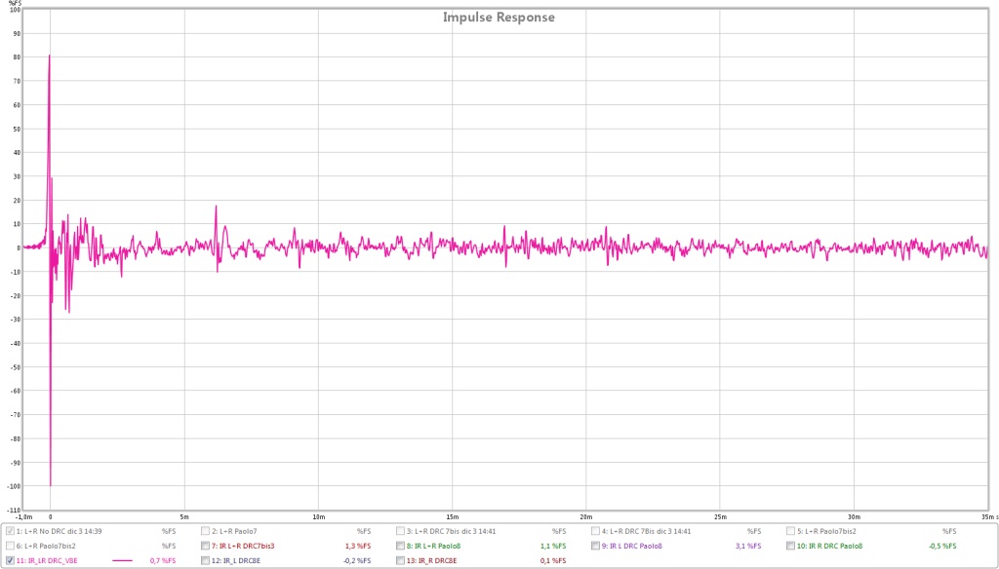Select the label "3: L+R DRC 7bis dic 3 14:41"
Viewport: 999px width, 569px height.
[451, 531]
